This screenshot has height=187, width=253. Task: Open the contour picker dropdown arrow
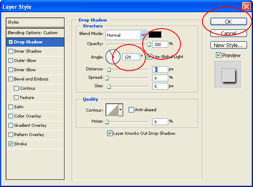click(121, 110)
